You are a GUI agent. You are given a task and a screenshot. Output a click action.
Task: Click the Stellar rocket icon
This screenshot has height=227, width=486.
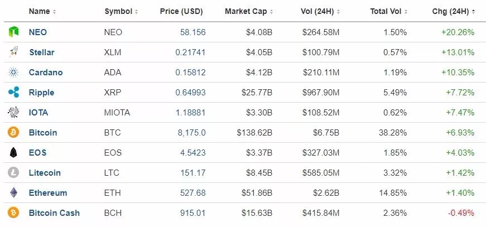click(x=13, y=52)
